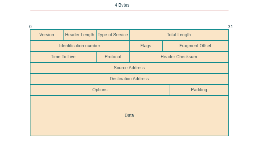Select the Time To Live field
The image size is (257, 147).
pyautogui.click(x=63, y=57)
